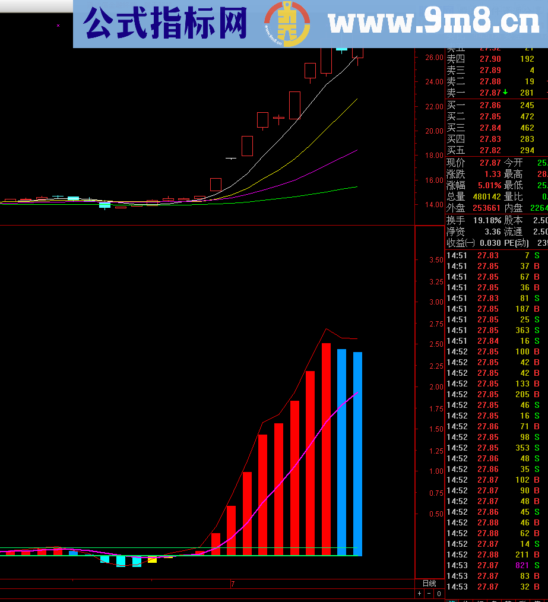Click the last blue histogram bar
548x602 pixels.
[x=357, y=454]
